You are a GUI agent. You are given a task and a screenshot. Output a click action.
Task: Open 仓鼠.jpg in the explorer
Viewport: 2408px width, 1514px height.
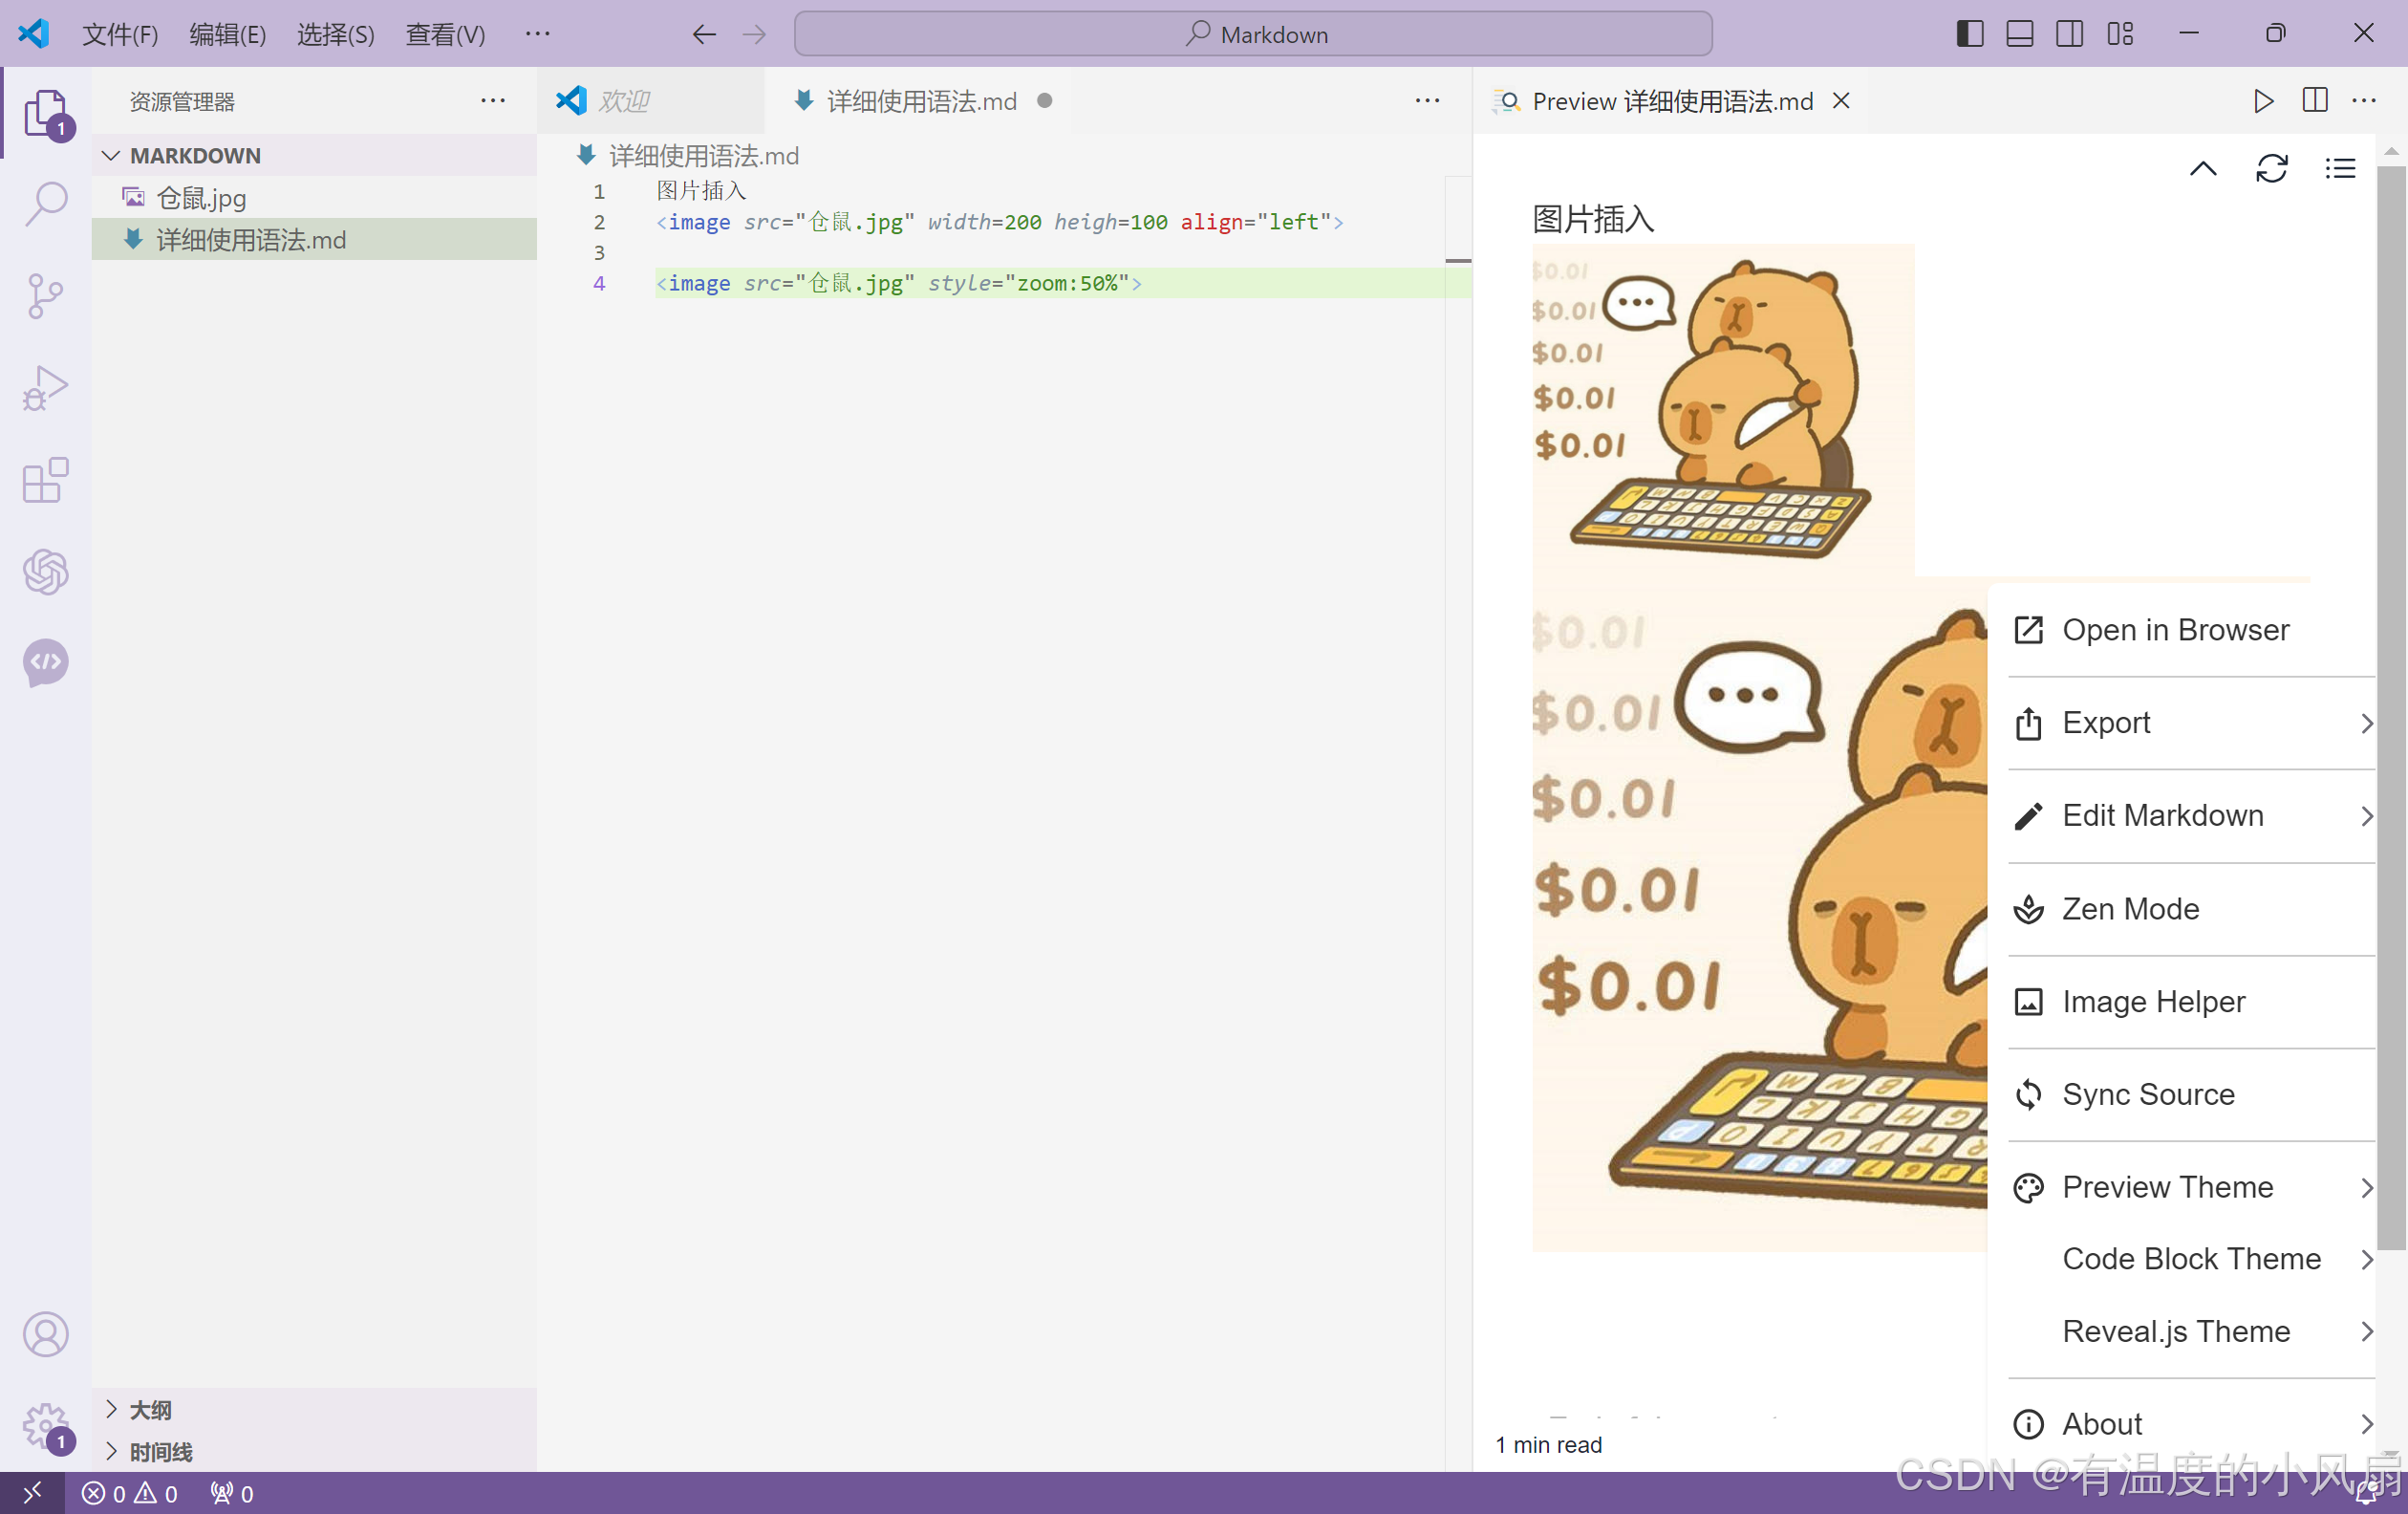[x=201, y=198]
